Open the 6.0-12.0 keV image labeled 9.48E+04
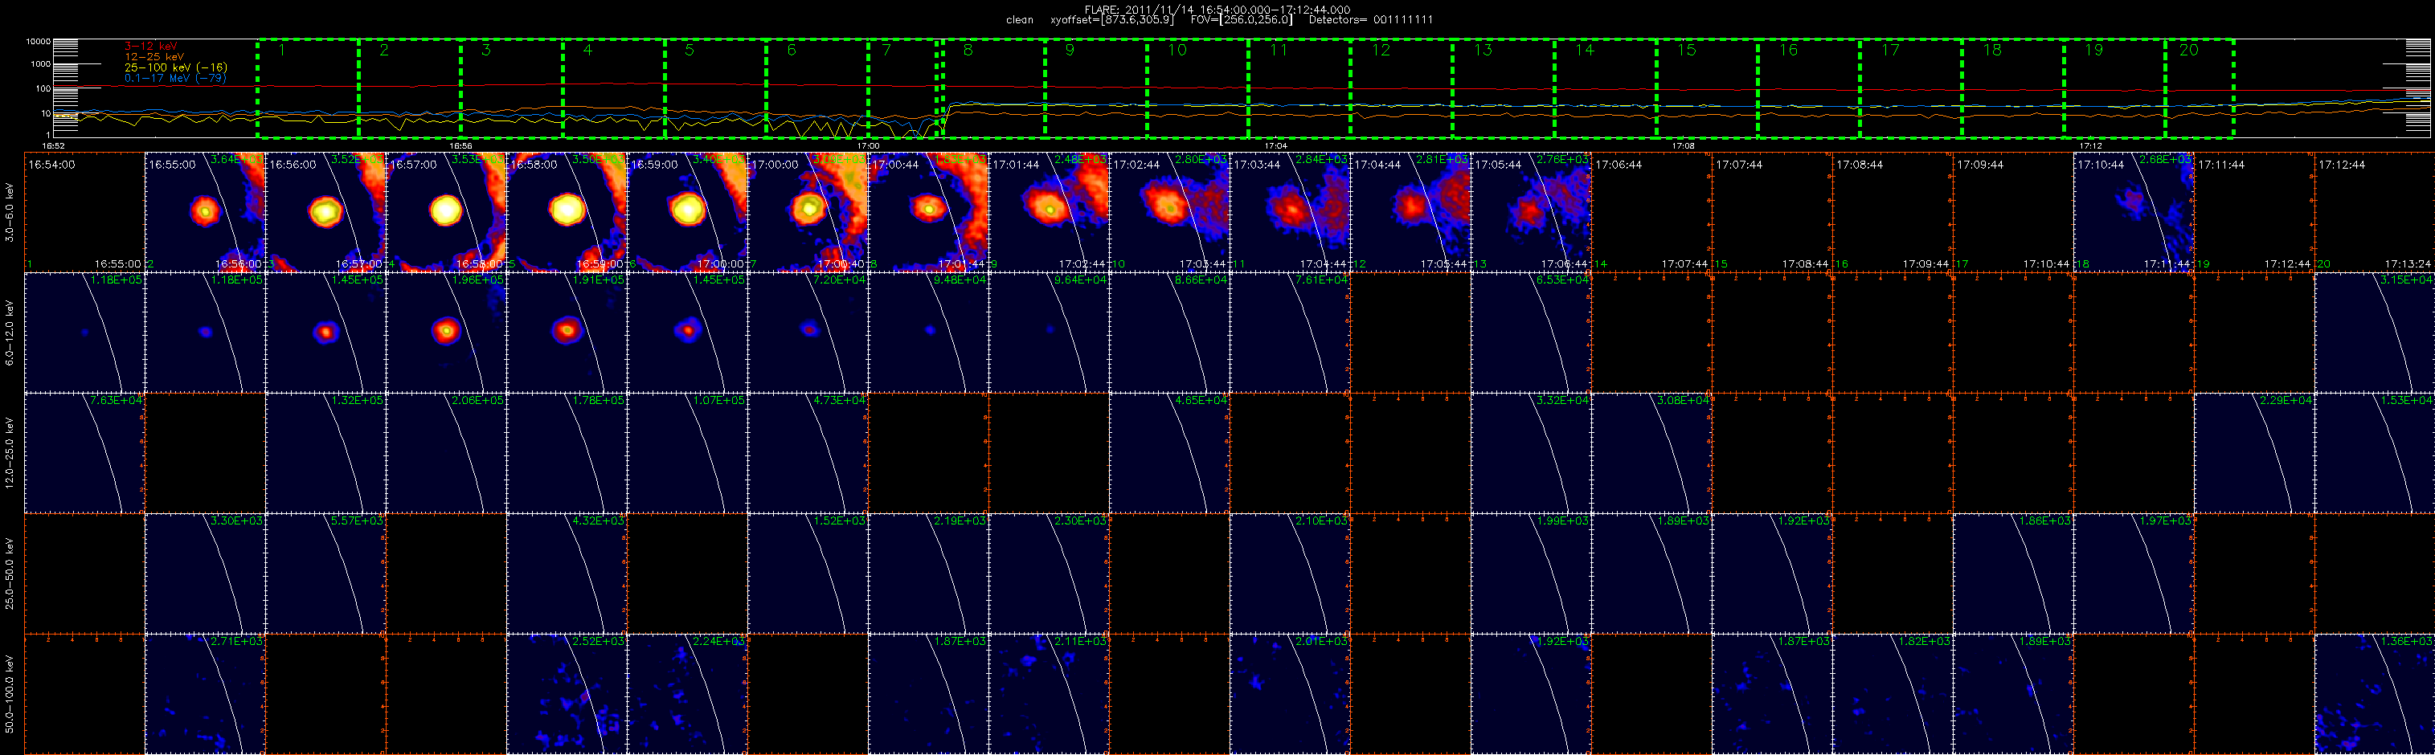 coord(928,333)
